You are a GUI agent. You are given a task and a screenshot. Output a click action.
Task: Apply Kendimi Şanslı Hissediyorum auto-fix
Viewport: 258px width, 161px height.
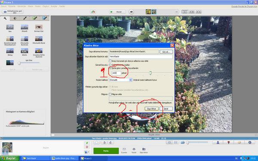tap(10, 41)
